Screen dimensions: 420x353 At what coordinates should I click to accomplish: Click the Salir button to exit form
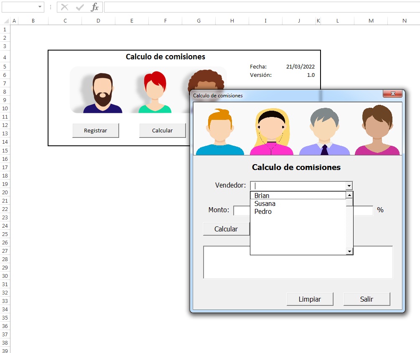367,299
